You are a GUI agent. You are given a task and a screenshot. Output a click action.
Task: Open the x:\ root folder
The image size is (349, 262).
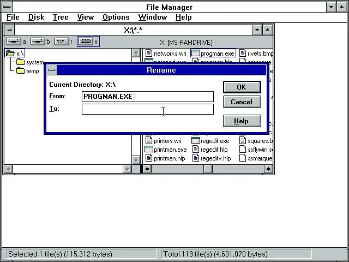coord(15,53)
